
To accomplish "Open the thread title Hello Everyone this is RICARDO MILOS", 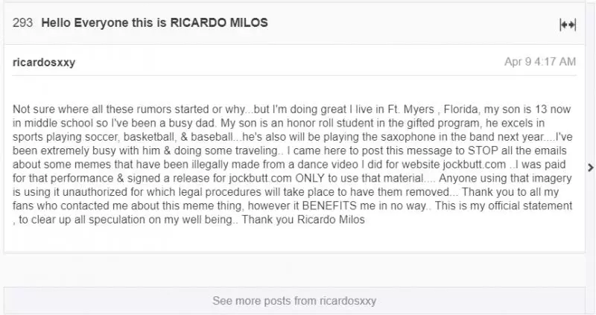I will (155, 23).
